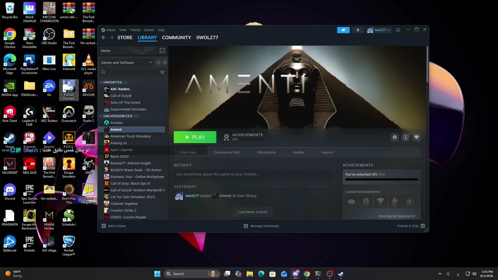
Task: Open File Explorer from the taskbar
Action: (x=250, y=274)
